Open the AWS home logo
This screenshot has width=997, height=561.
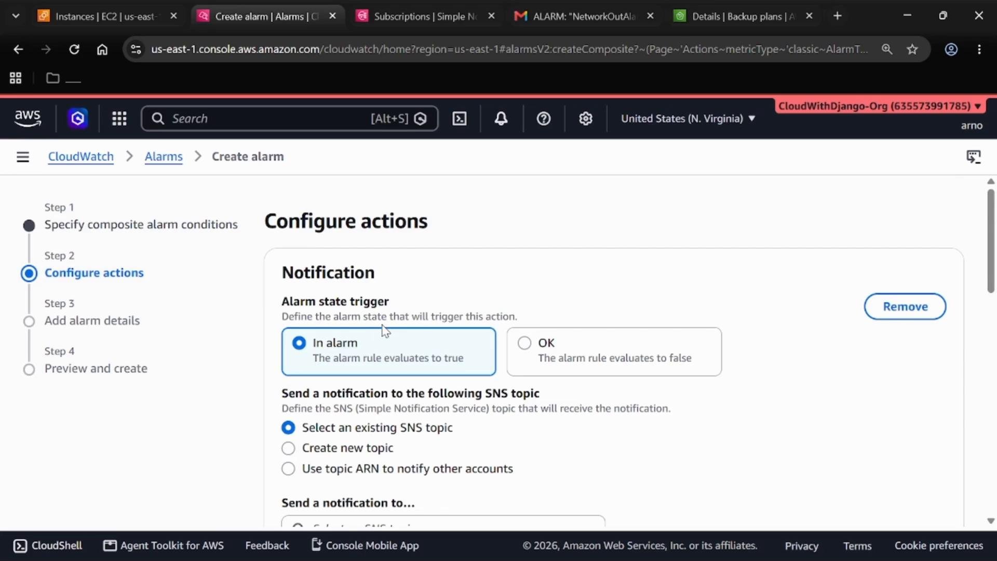click(28, 118)
